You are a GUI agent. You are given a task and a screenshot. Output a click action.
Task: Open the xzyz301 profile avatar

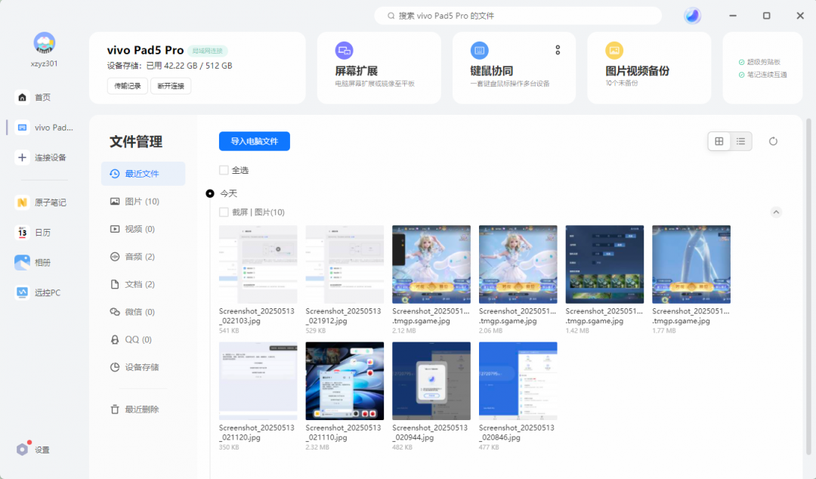(x=45, y=43)
